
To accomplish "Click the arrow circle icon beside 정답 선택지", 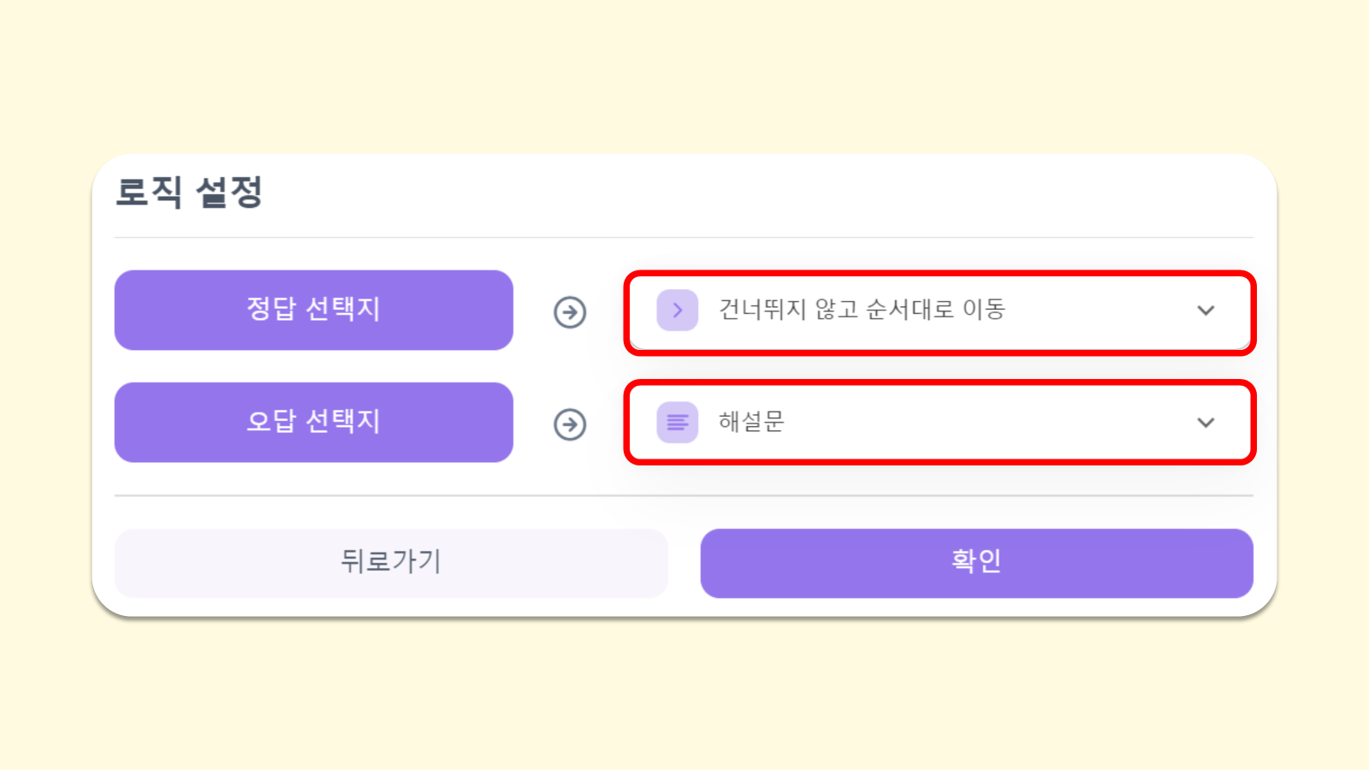I will [570, 312].
